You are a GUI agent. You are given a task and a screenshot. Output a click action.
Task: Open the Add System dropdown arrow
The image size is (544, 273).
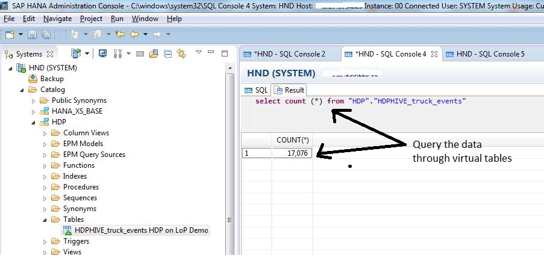87,54
